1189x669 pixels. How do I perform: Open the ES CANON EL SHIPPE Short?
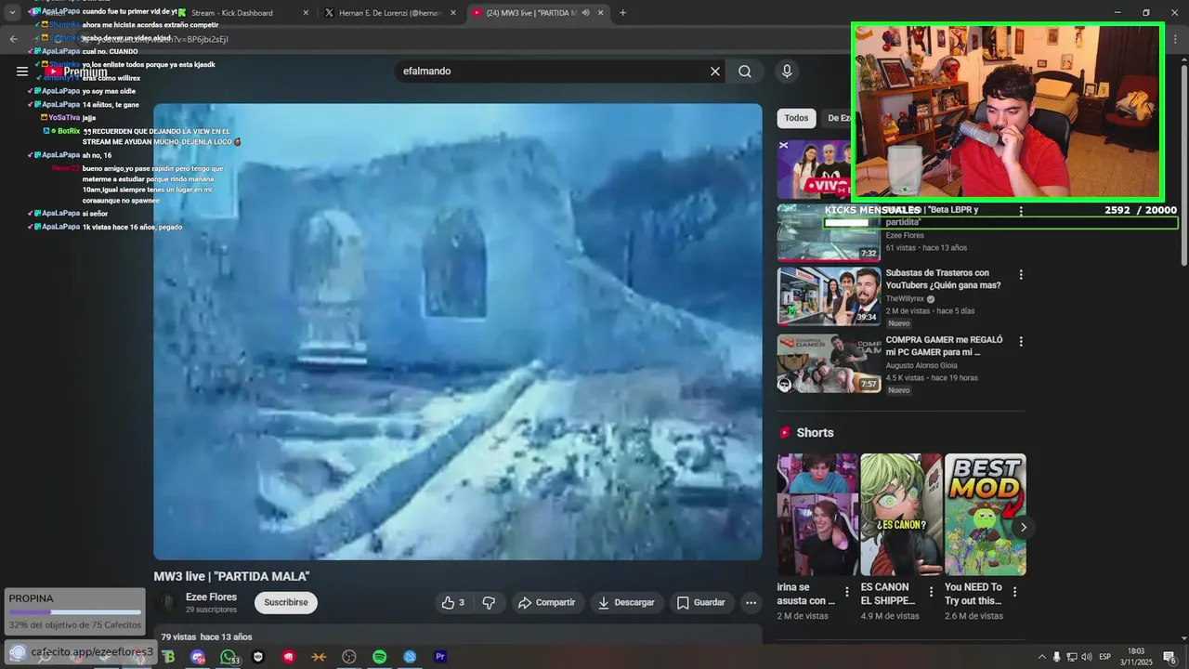tap(901, 515)
